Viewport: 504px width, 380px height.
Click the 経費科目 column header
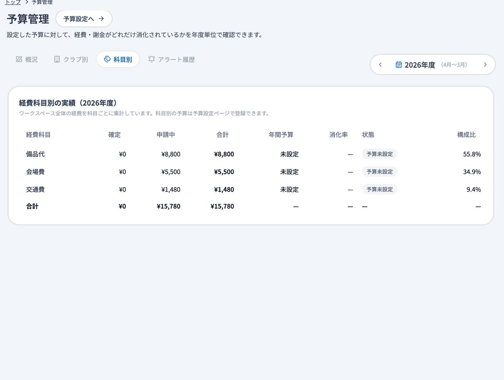[38, 135]
